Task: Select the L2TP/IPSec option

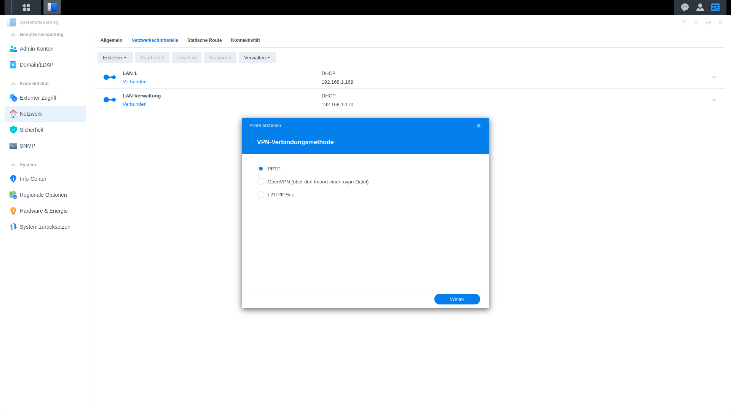Action: (x=261, y=194)
